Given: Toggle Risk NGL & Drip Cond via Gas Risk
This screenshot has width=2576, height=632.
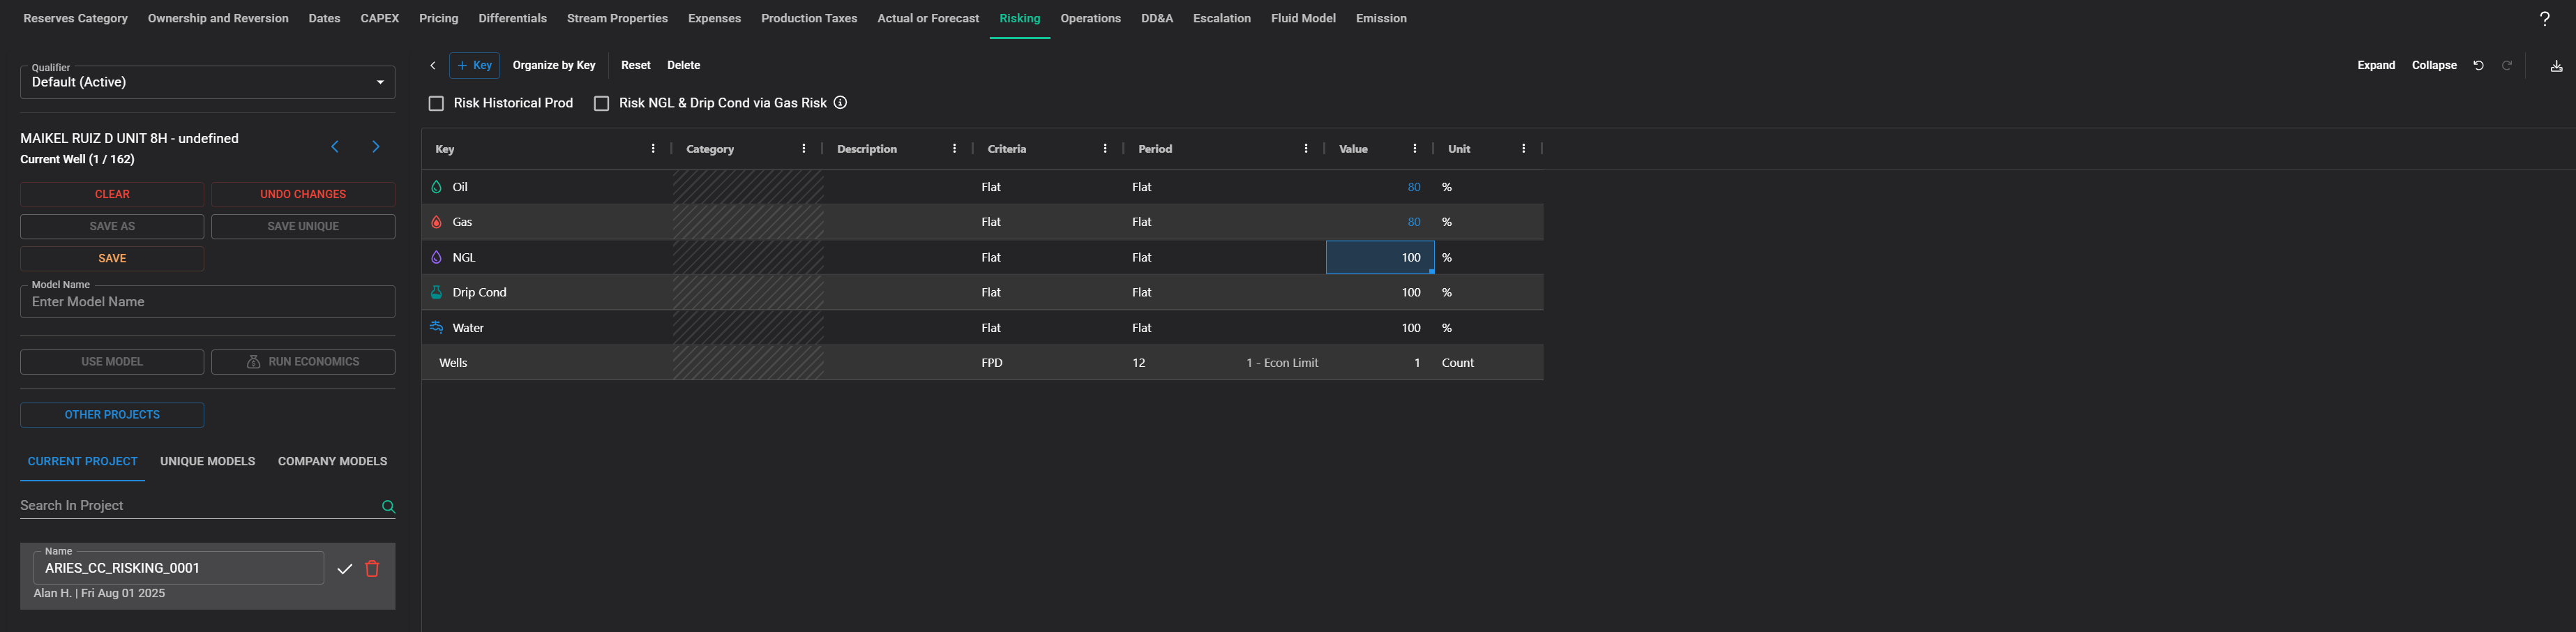Looking at the screenshot, I should point(601,104).
